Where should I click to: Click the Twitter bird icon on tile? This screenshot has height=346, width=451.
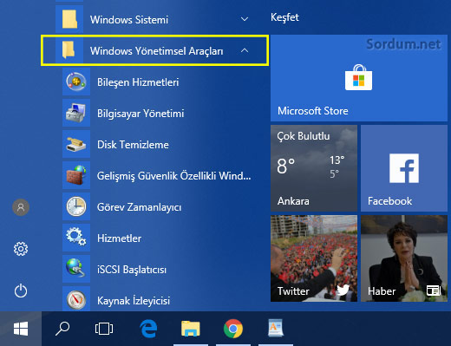click(x=343, y=290)
